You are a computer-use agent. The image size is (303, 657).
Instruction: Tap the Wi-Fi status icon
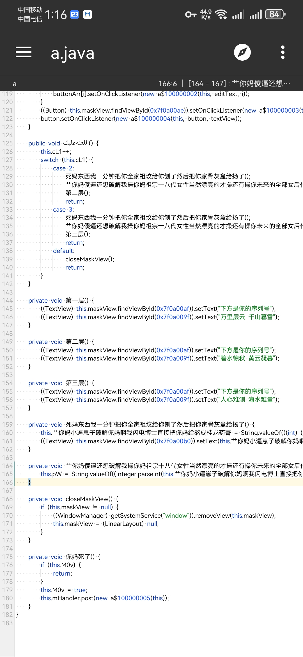pos(221,14)
